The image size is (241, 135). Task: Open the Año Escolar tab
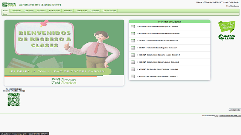click(x=16, y=10)
